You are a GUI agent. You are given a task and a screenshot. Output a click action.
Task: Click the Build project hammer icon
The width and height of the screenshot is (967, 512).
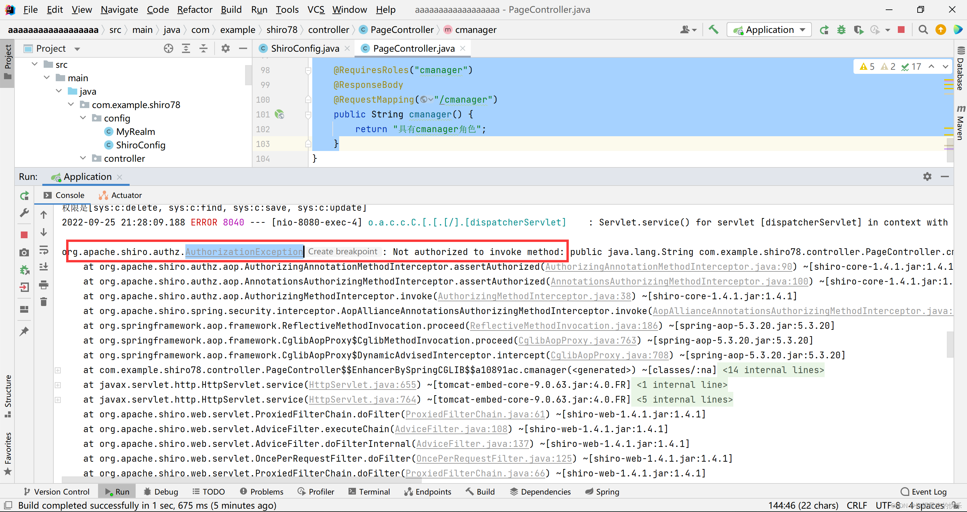tap(713, 30)
